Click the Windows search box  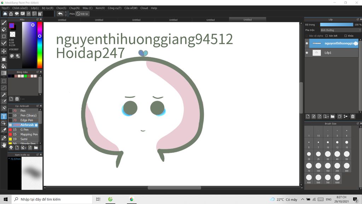pyautogui.click(x=52, y=199)
